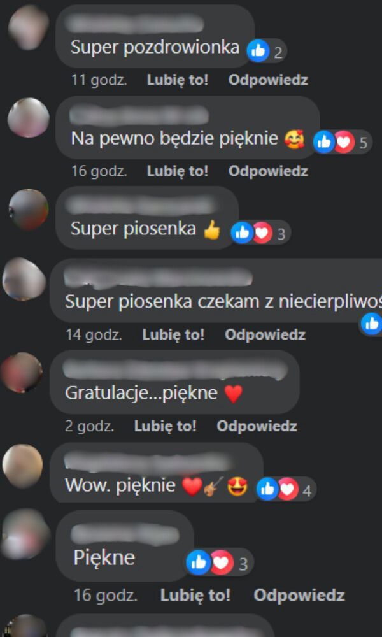View like reaction on "czekam z niecierpliwością" comment
Viewport: 382px width, 637px height.
click(x=371, y=324)
